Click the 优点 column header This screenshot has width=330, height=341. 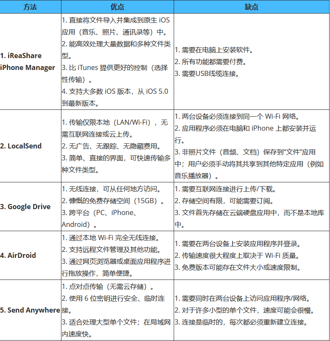(117, 7)
